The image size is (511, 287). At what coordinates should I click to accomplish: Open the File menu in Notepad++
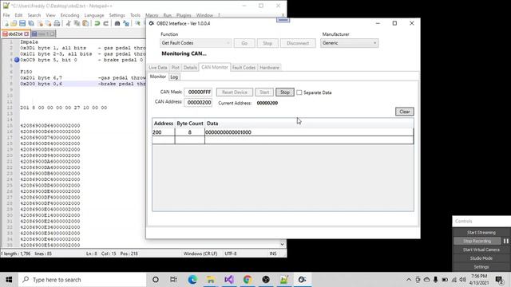pos(6,15)
